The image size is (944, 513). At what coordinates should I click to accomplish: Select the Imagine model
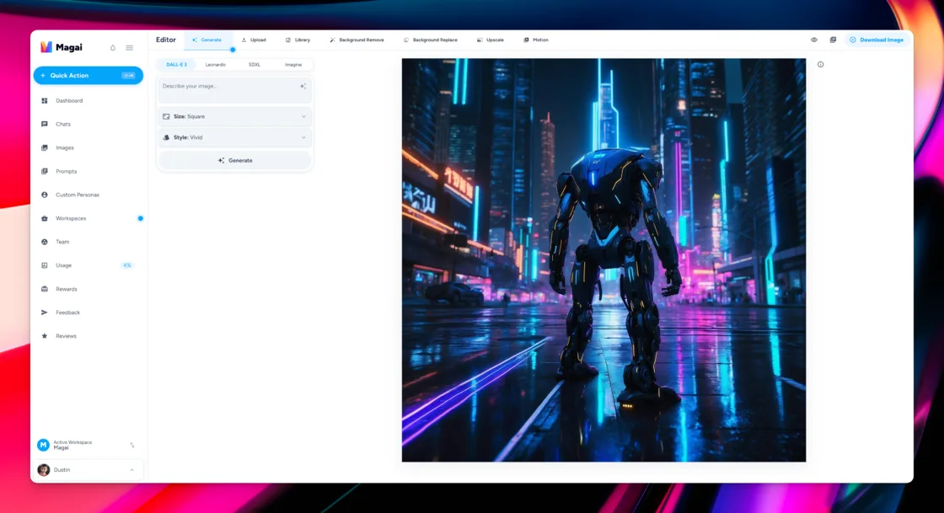point(293,64)
